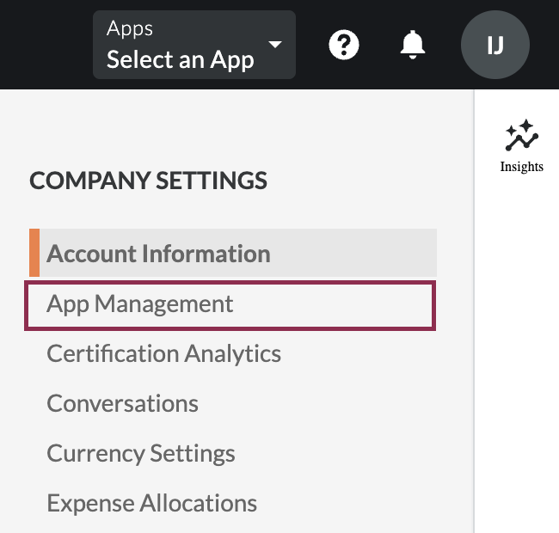Click empty header area left of Apps selector
Screen dimensions: 559x533
point(43,45)
